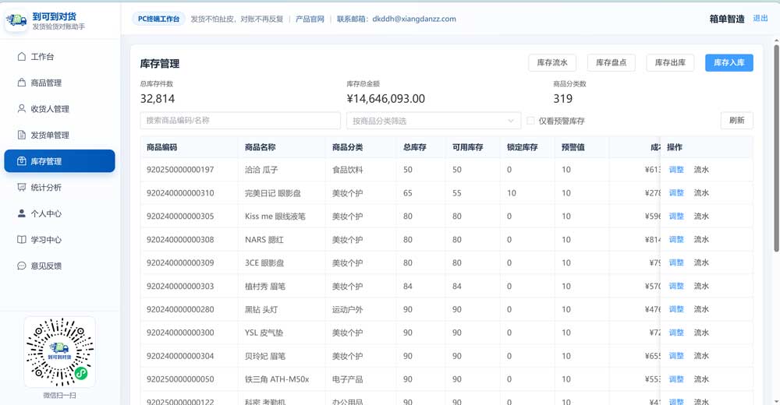This screenshot has height=405, width=780.
Task: Click 调整 for 完美日记 眼影盘 row
Action: point(676,193)
